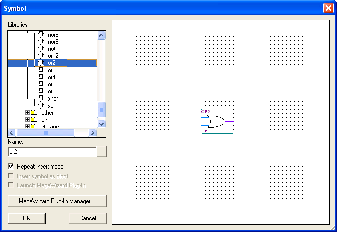Viewport: 337px width, 232px height.
Task: Open MegaWizard Plug-In Manager
Action: click(x=57, y=201)
